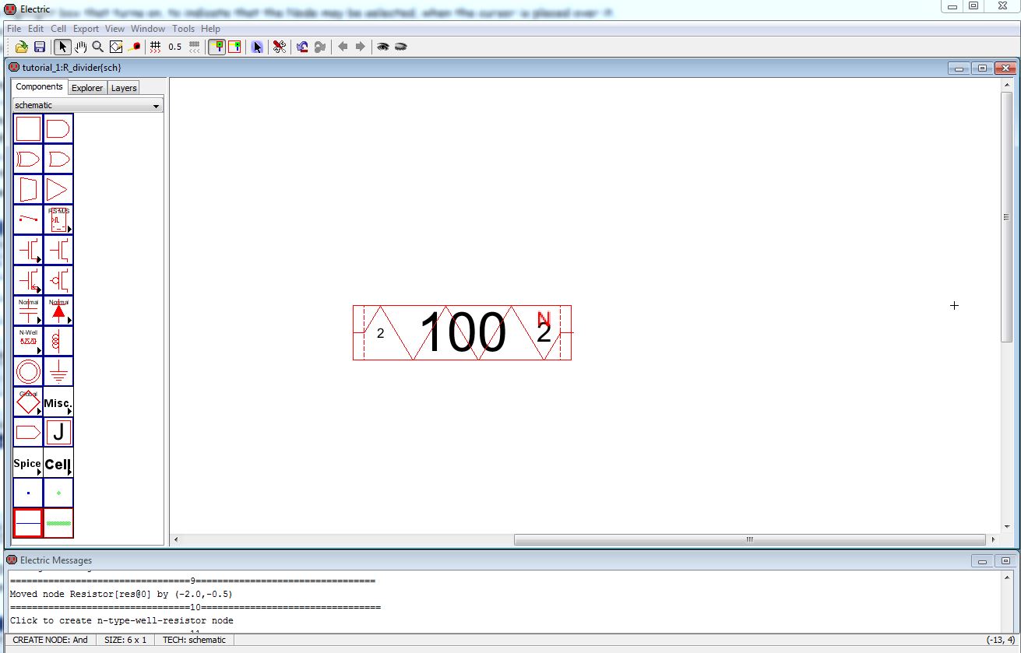Open the Misc. components popup
This screenshot has height=653, width=1021.
point(58,402)
